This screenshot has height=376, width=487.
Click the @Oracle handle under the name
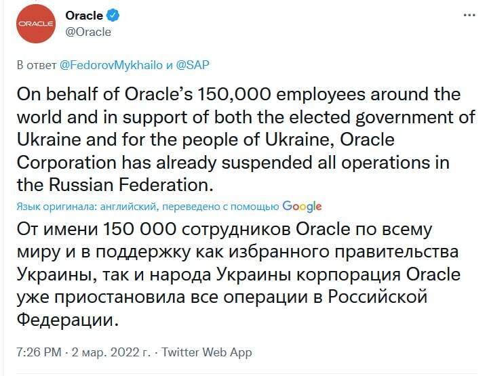click(x=88, y=31)
